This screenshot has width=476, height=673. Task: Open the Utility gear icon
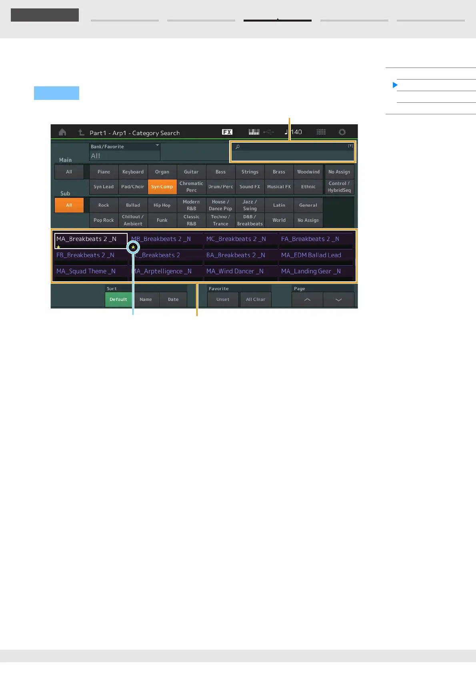coord(342,132)
